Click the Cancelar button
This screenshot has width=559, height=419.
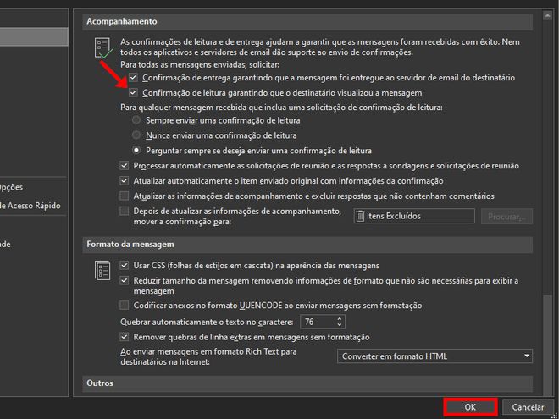tap(528, 407)
